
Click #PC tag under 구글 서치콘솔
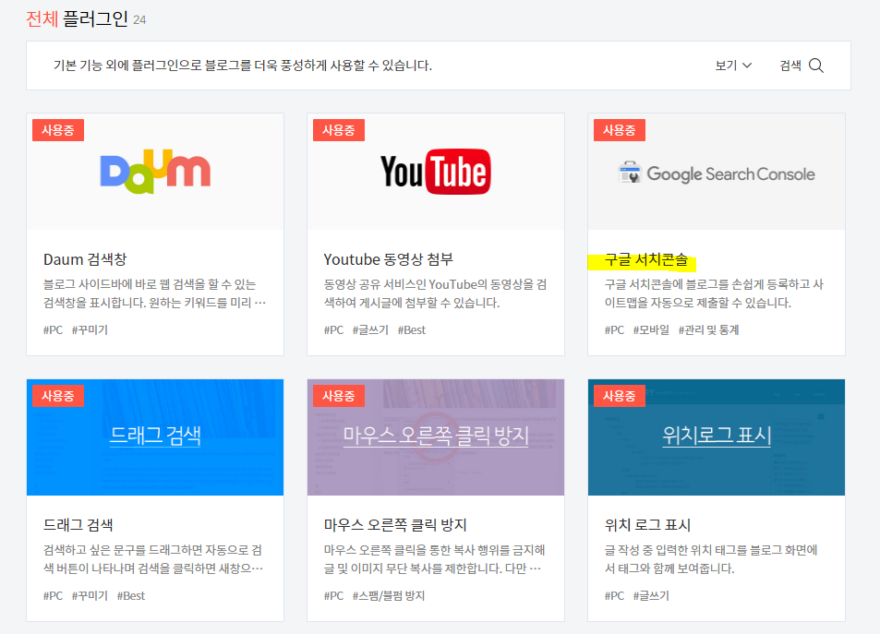tap(614, 329)
